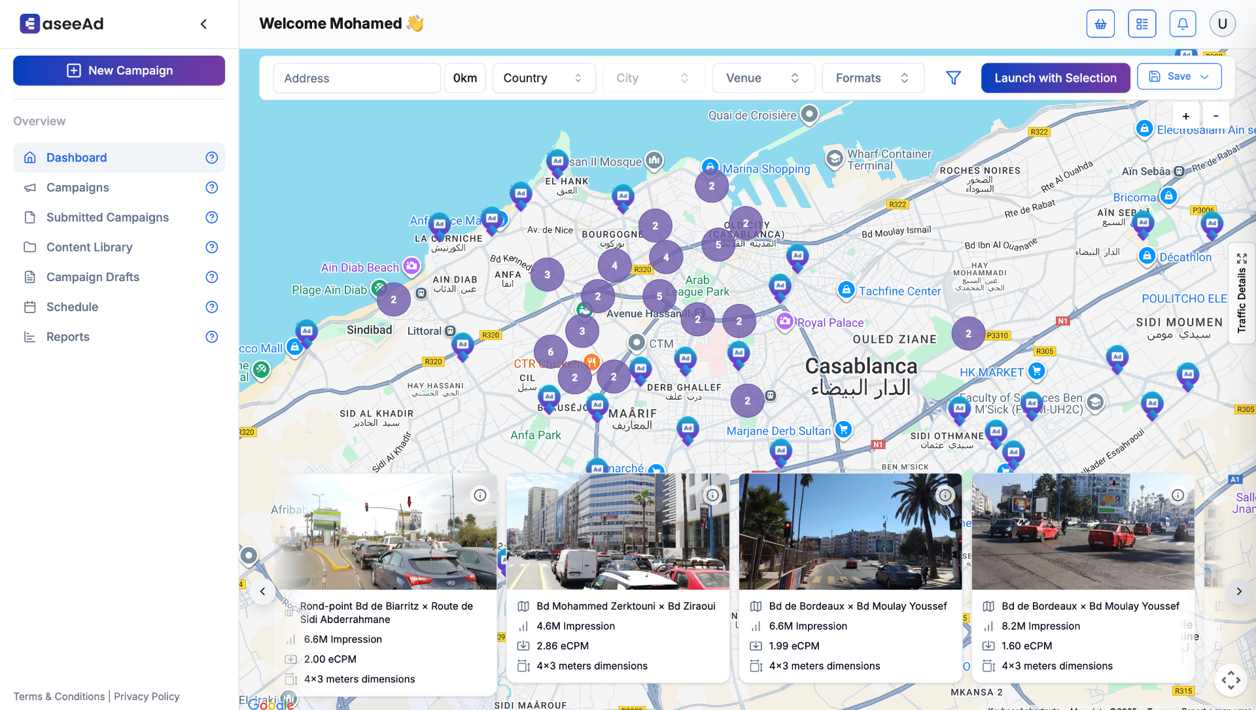
Task: Open the list view icon in header
Action: (x=1142, y=24)
